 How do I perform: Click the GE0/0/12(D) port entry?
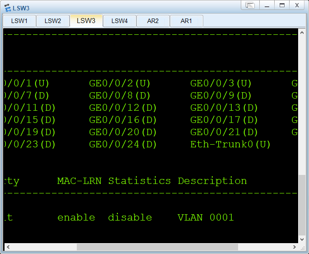click(x=123, y=108)
